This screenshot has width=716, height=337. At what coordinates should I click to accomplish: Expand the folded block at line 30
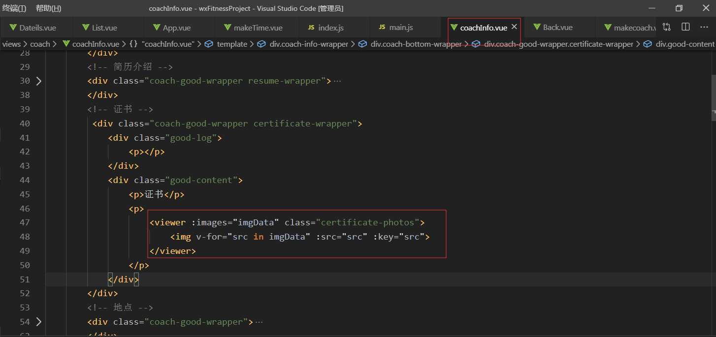pyautogui.click(x=39, y=81)
